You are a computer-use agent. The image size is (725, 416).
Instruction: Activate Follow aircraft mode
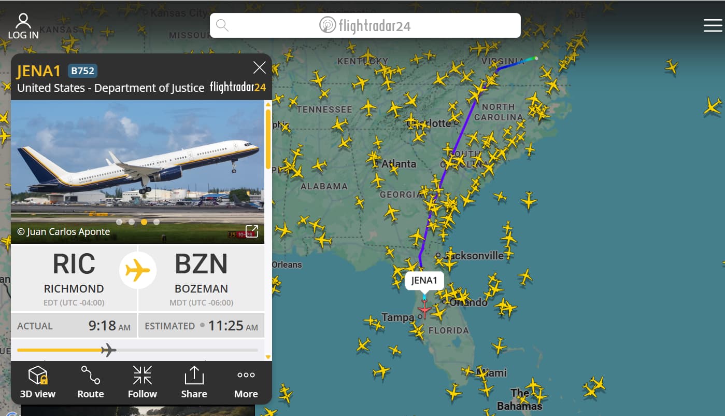142,375
